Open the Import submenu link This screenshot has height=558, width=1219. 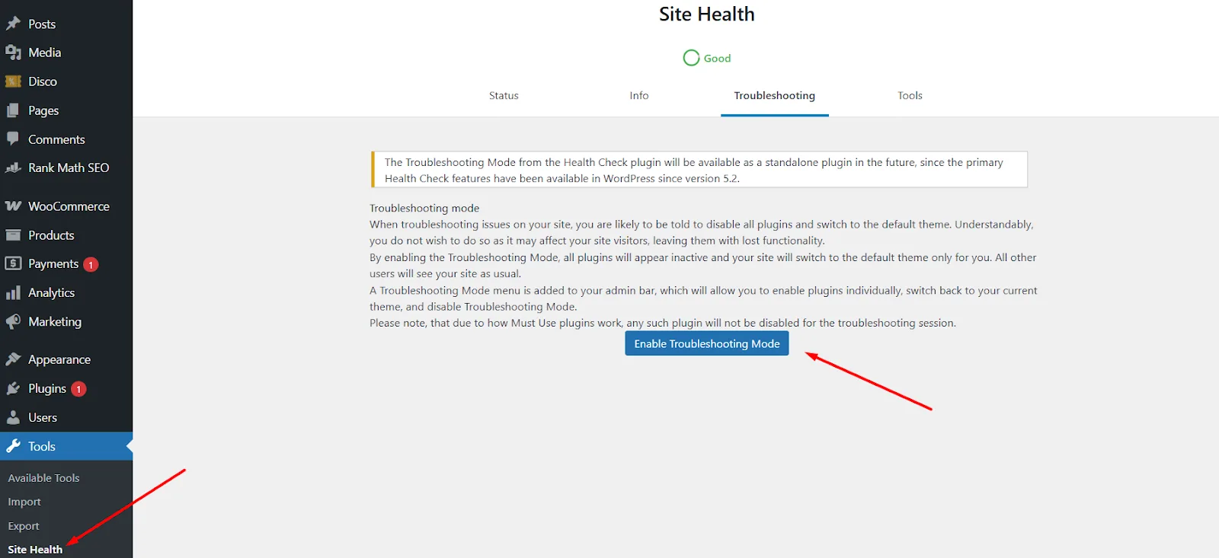(x=24, y=502)
